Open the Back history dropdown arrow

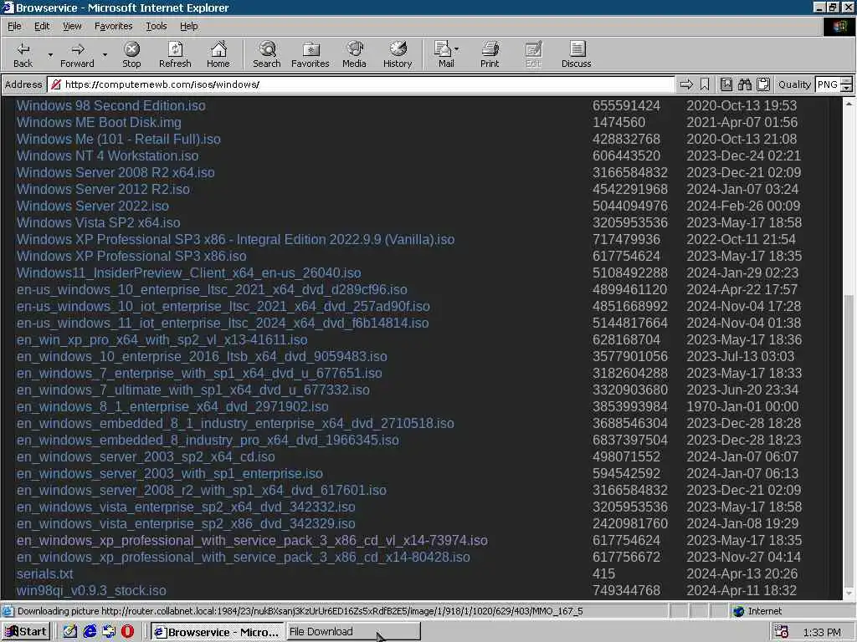[50, 54]
